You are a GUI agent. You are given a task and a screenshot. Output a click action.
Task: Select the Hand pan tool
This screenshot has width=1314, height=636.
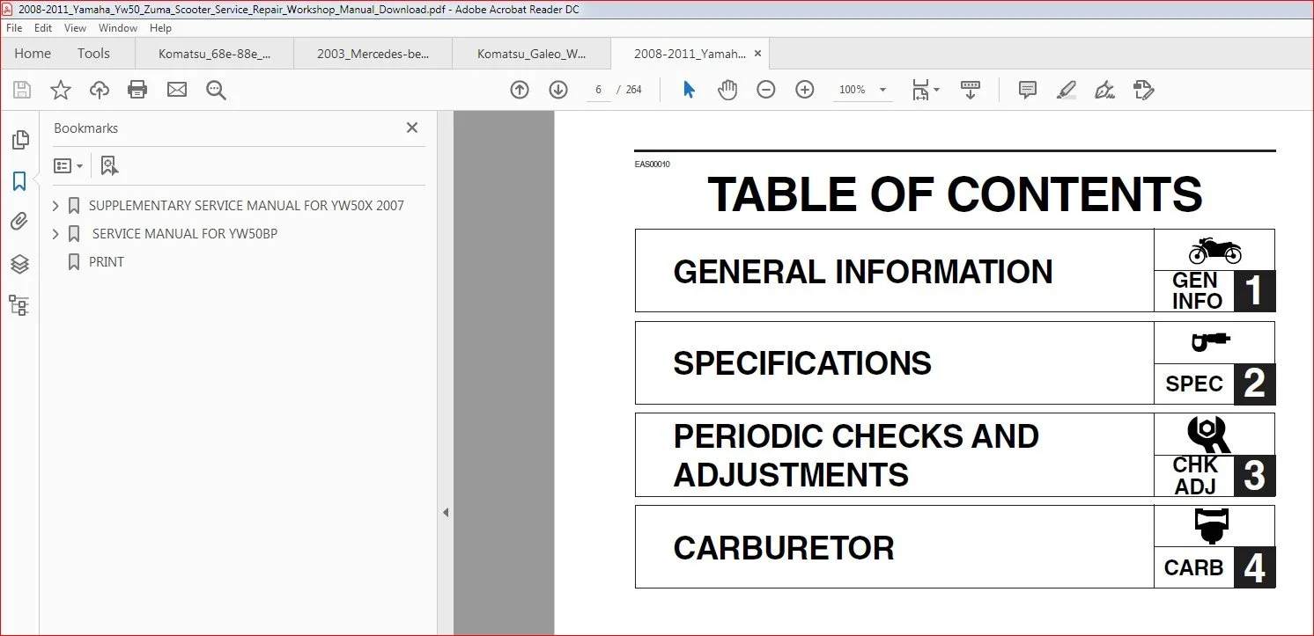tap(727, 90)
